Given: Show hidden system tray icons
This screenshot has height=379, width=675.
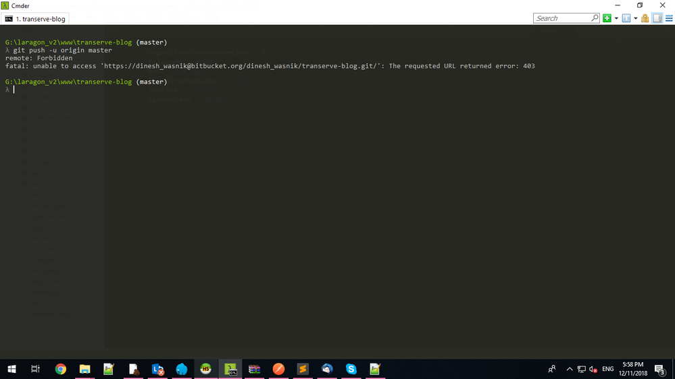Looking at the screenshot, I should [569, 369].
